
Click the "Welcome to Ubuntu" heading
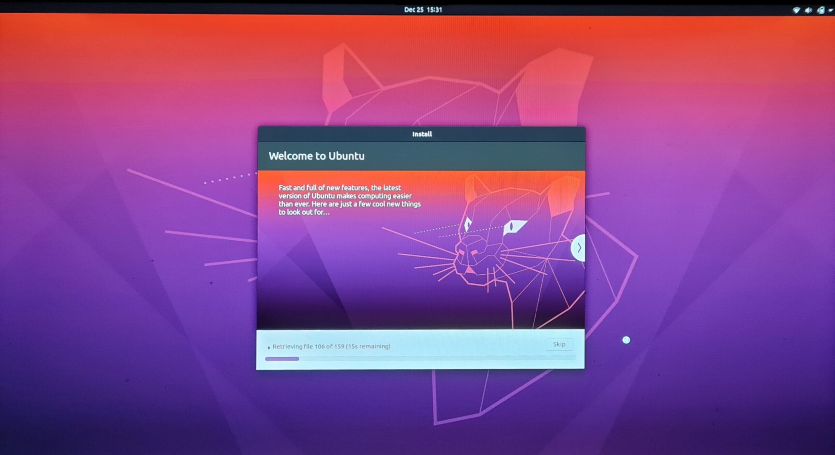316,156
